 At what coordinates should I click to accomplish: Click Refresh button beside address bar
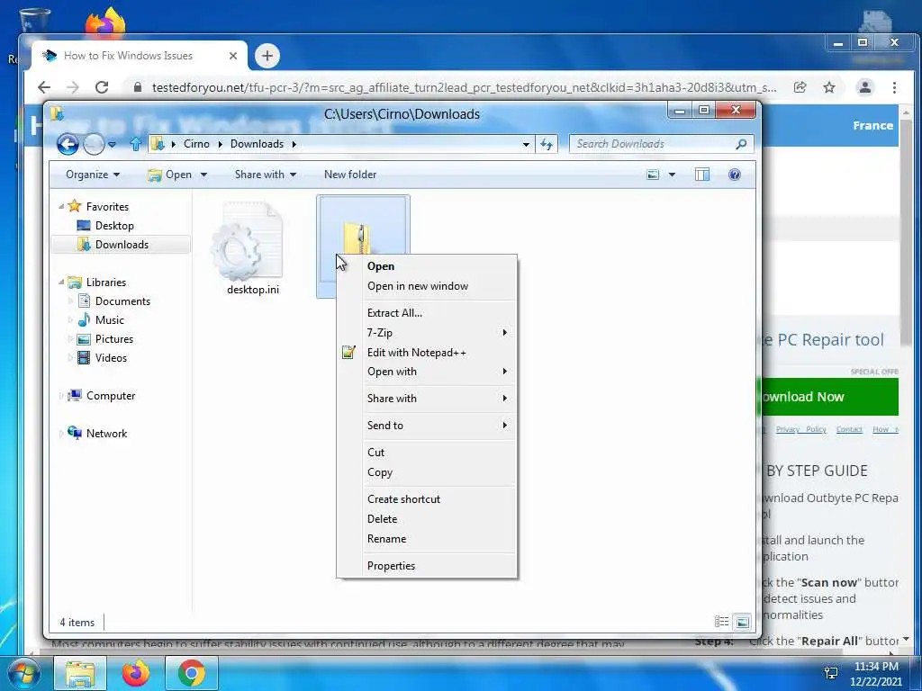pyautogui.click(x=547, y=144)
